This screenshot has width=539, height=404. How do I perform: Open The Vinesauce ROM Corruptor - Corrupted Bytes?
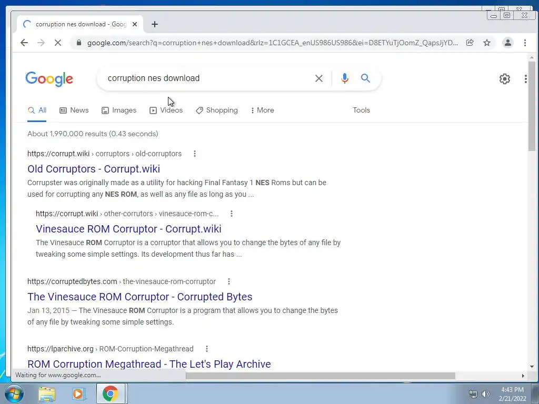(x=140, y=297)
